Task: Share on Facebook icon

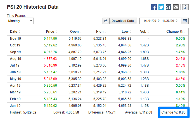Action: [154, 7]
